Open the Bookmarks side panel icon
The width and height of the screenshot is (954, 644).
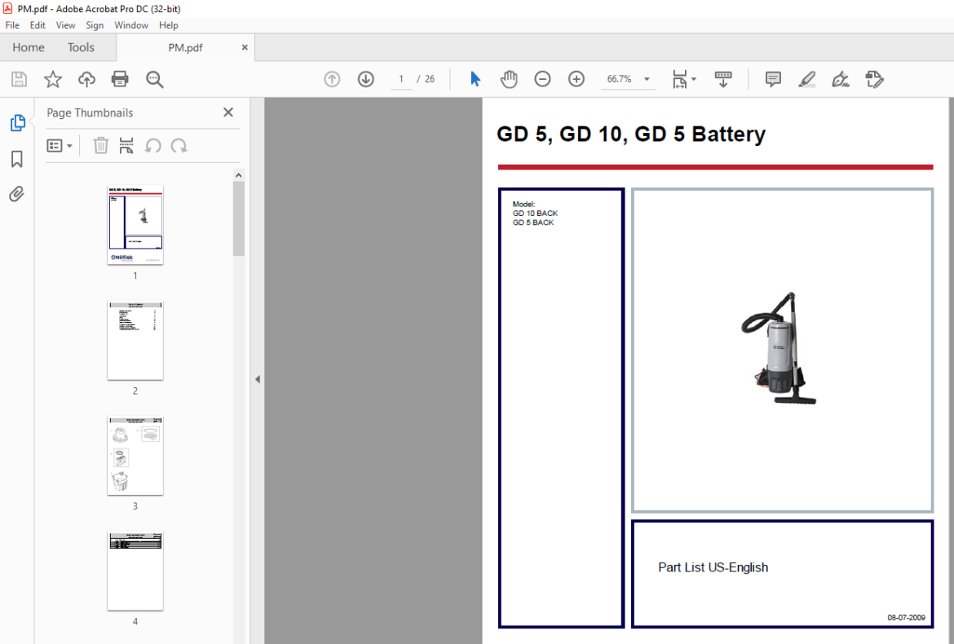click(x=17, y=159)
